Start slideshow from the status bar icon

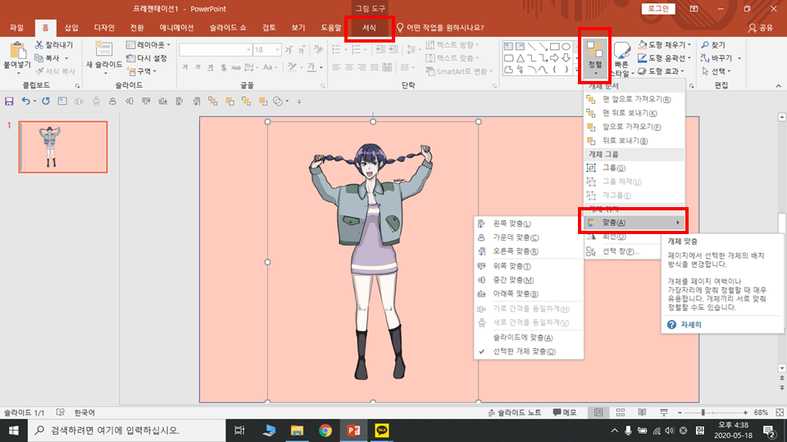tap(663, 413)
